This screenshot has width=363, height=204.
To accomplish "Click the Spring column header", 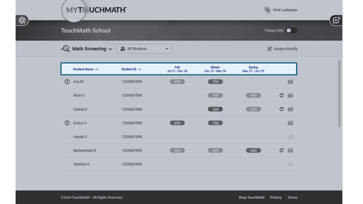I will 253,69.
